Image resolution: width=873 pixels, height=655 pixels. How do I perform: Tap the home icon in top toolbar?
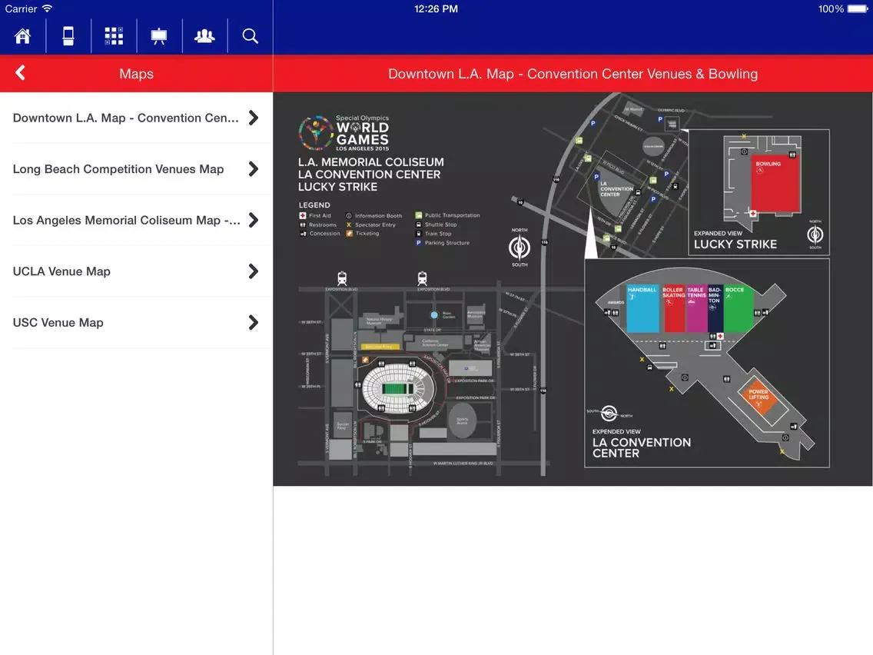(x=23, y=36)
